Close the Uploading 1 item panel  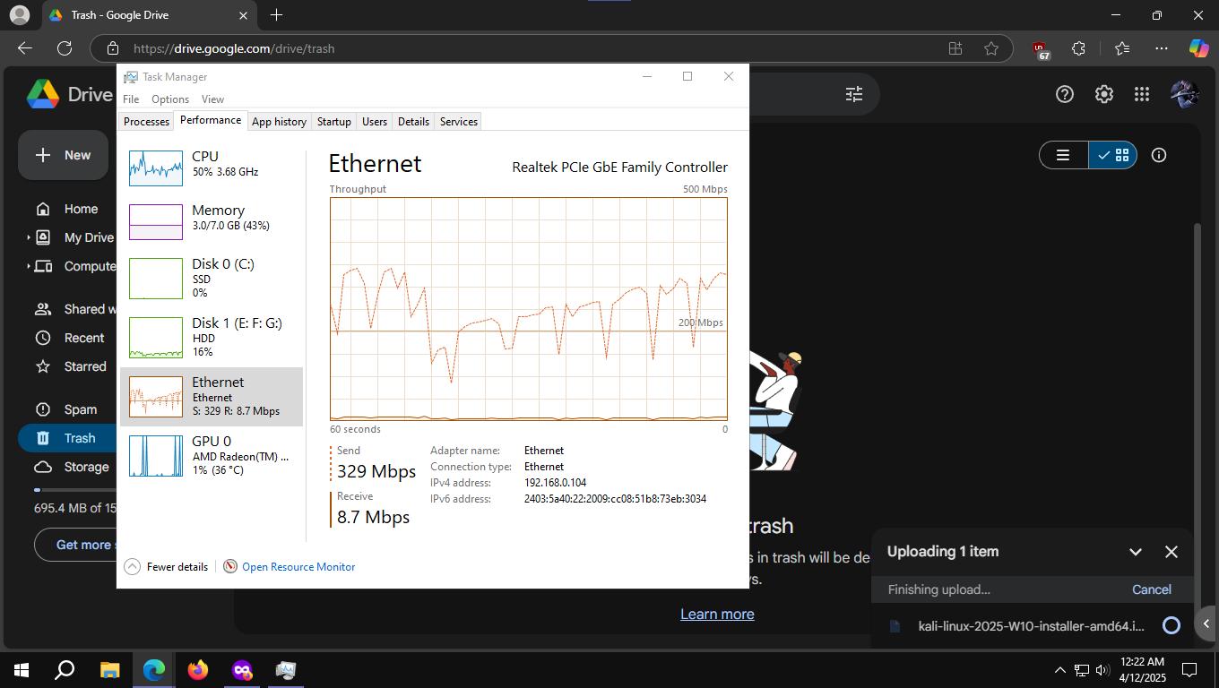(1171, 552)
